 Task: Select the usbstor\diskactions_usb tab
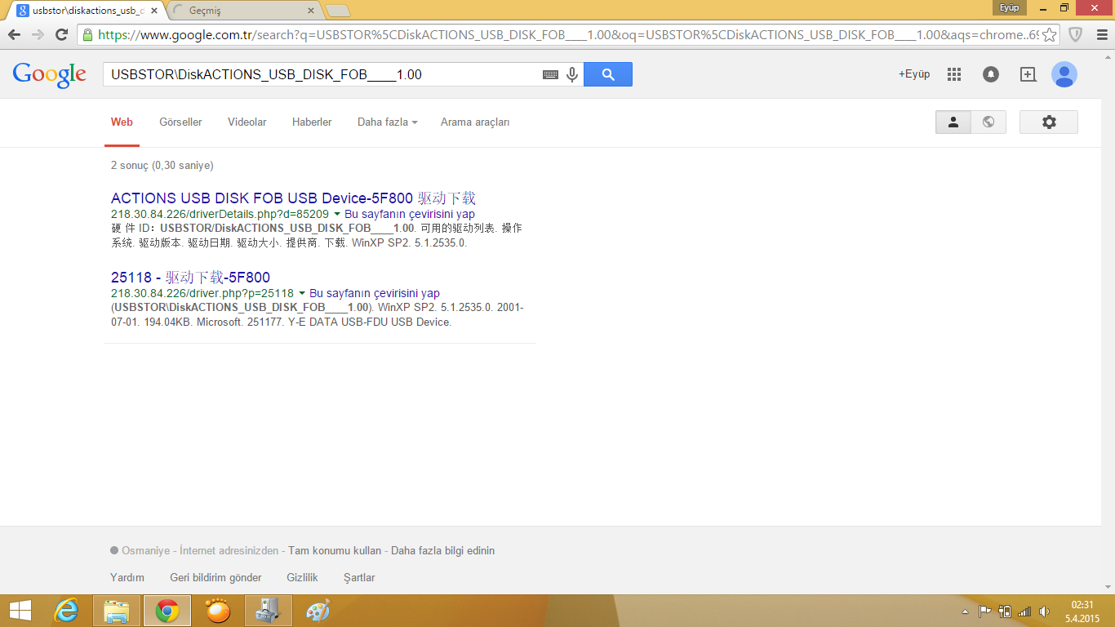[86, 11]
